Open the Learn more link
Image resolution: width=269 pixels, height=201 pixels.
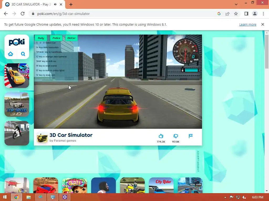tap(248, 24)
